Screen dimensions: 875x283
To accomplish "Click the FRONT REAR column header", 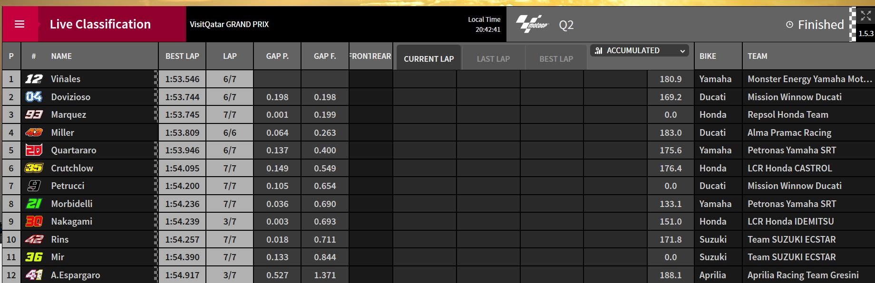I will (x=370, y=56).
